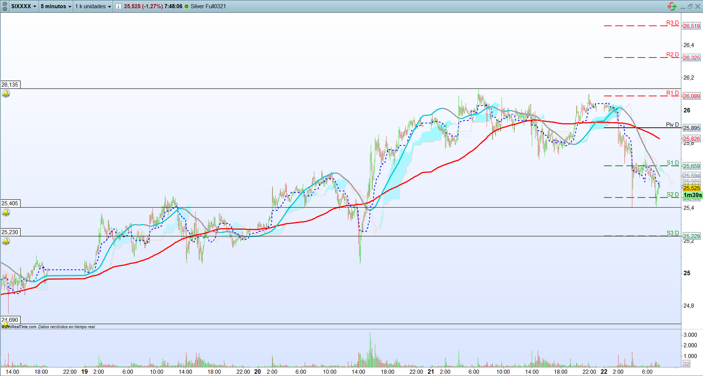Open the 1 k unidades dropdown
Screen dimensions: 703x376
[x=93, y=6]
